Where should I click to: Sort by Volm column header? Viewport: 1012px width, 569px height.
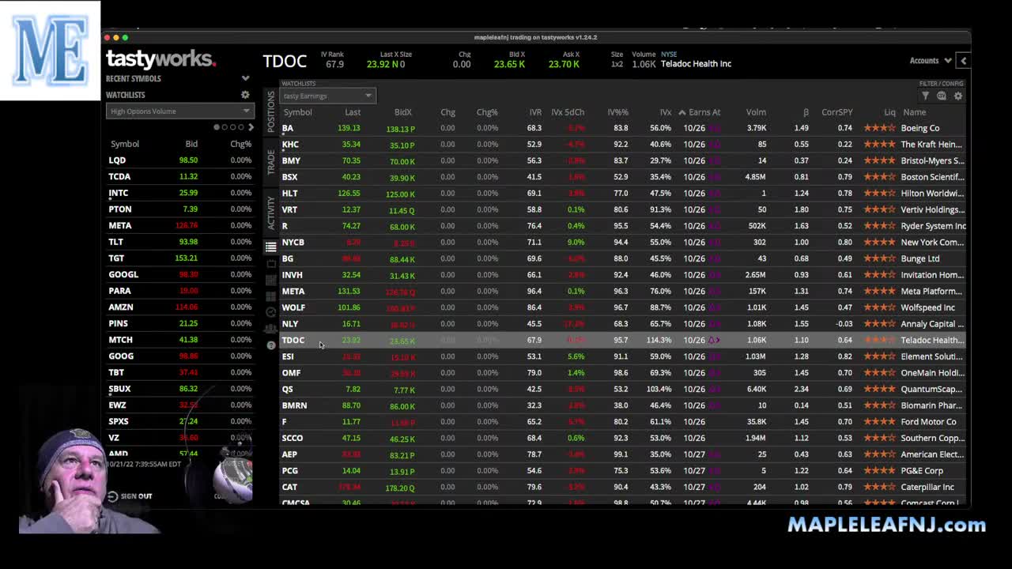(756, 112)
